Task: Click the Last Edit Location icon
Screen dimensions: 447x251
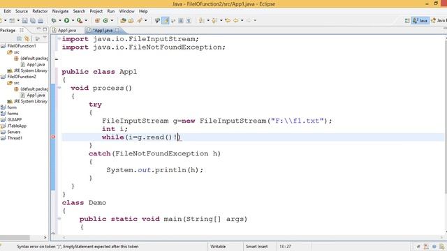Action: (x=228, y=20)
